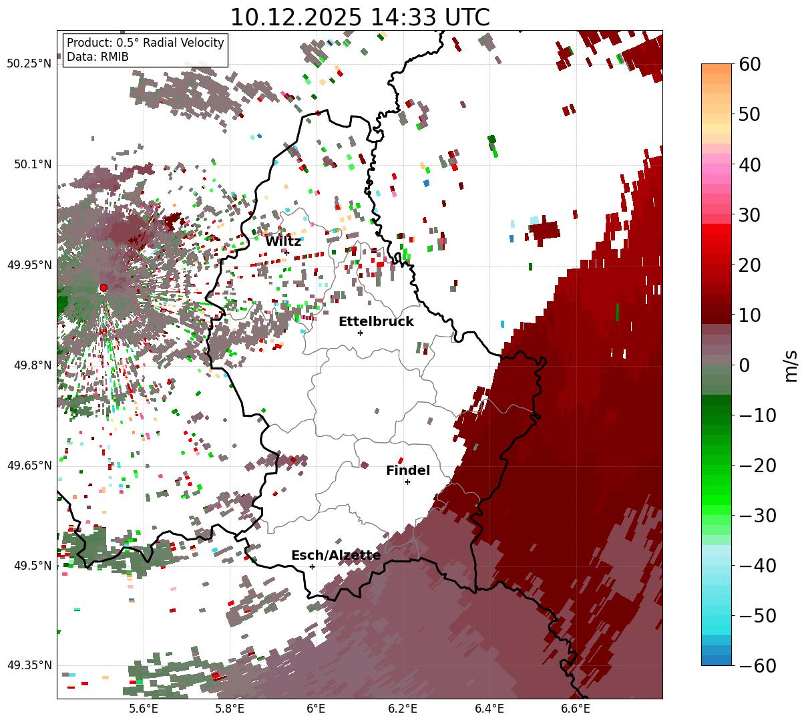This screenshot has height=722, width=806.
Task: Click the cross marker below Findel
Action: 407,482
